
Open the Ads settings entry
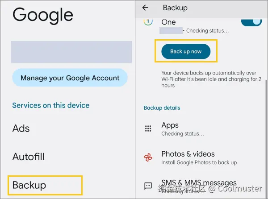pyautogui.click(x=21, y=129)
